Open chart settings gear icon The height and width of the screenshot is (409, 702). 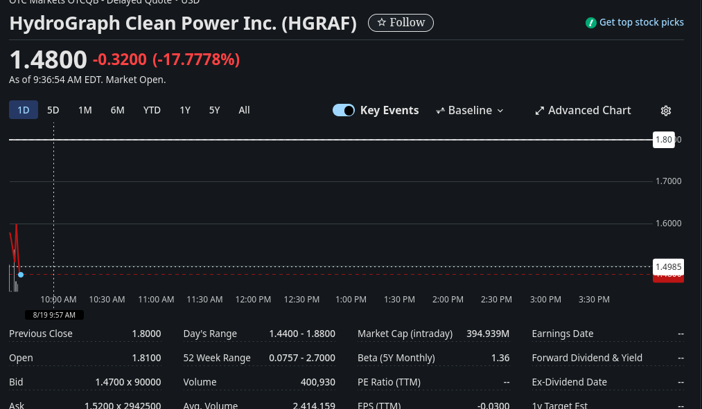click(666, 111)
